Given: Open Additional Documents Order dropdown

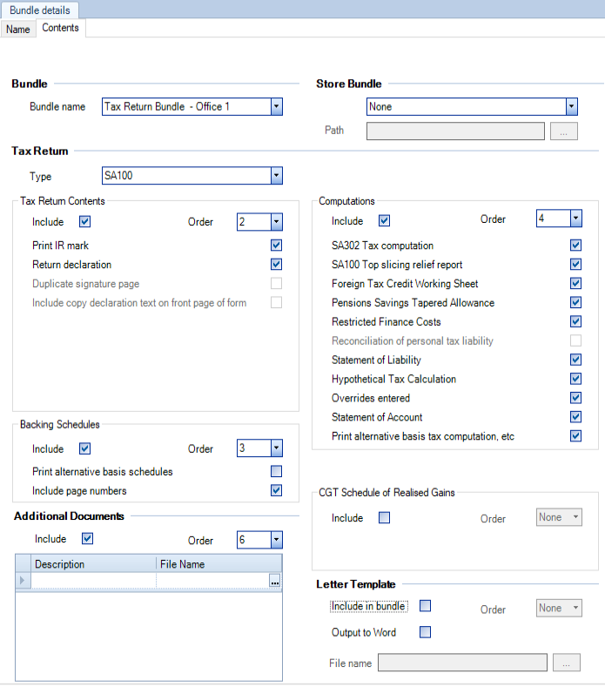Looking at the screenshot, I should 277,540.
